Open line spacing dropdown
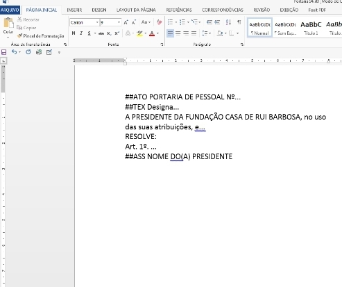 [x=206, y=33]
